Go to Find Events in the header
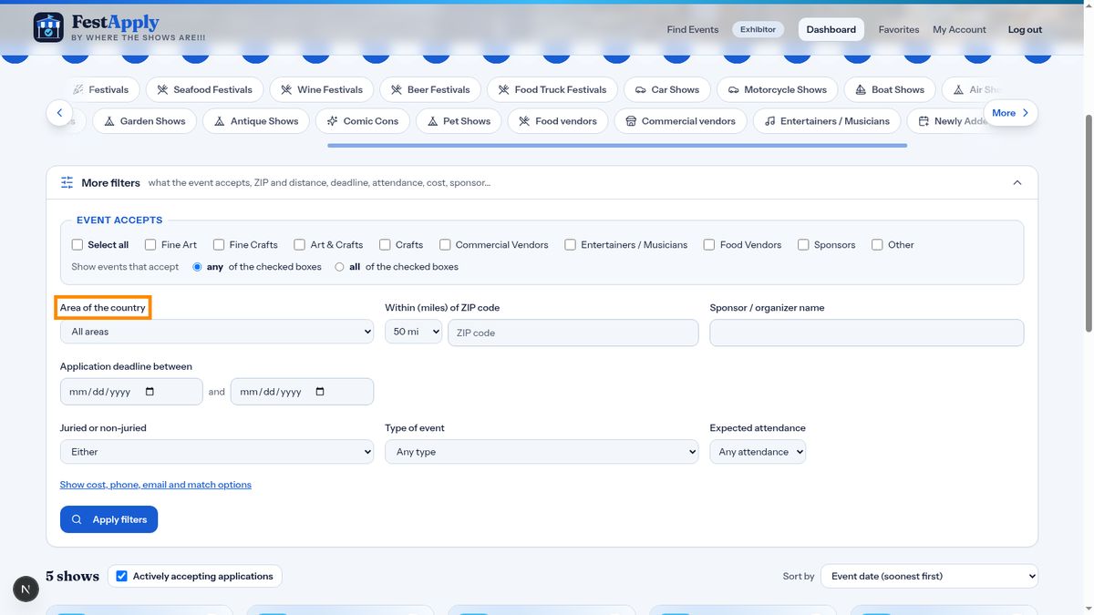The height and width of the screenshot is (615, 1094). (693, 30)
